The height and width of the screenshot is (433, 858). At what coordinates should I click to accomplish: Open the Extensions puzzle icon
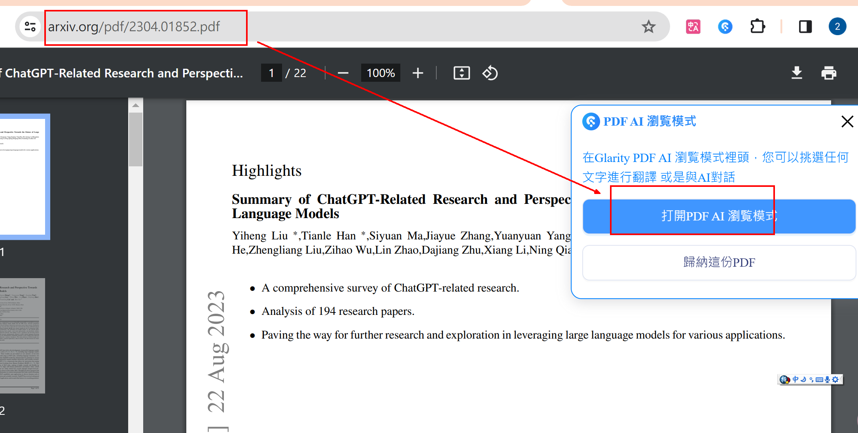pyautogui.click(x=758, y=27)
